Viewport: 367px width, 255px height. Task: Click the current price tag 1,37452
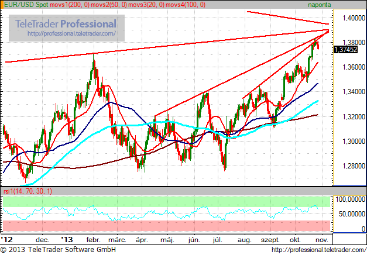(345, 49)
